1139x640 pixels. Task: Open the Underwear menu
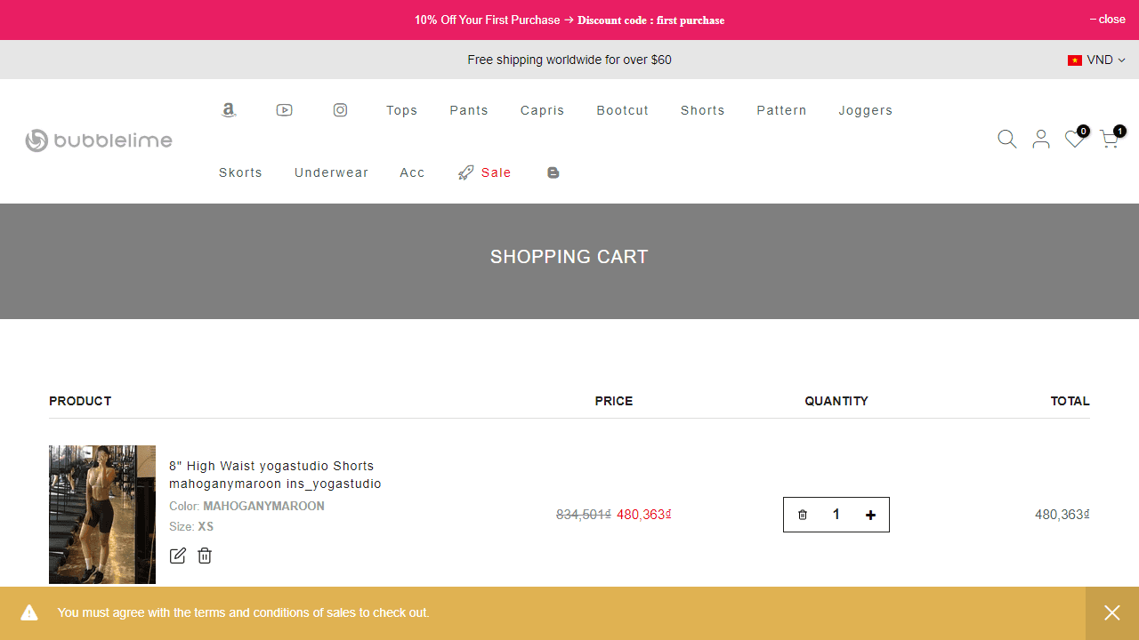pos(332,172)
